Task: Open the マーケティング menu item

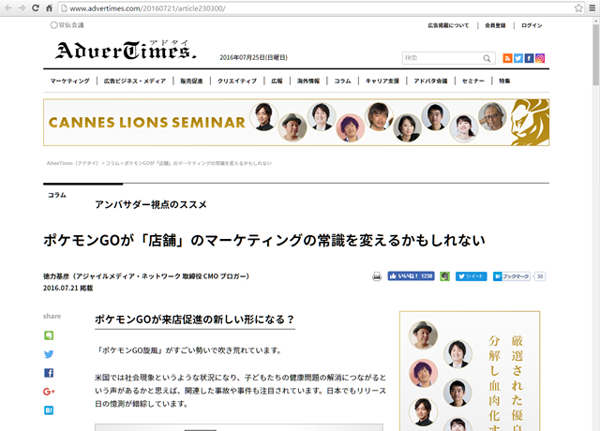Action: (x=70, y=82)
